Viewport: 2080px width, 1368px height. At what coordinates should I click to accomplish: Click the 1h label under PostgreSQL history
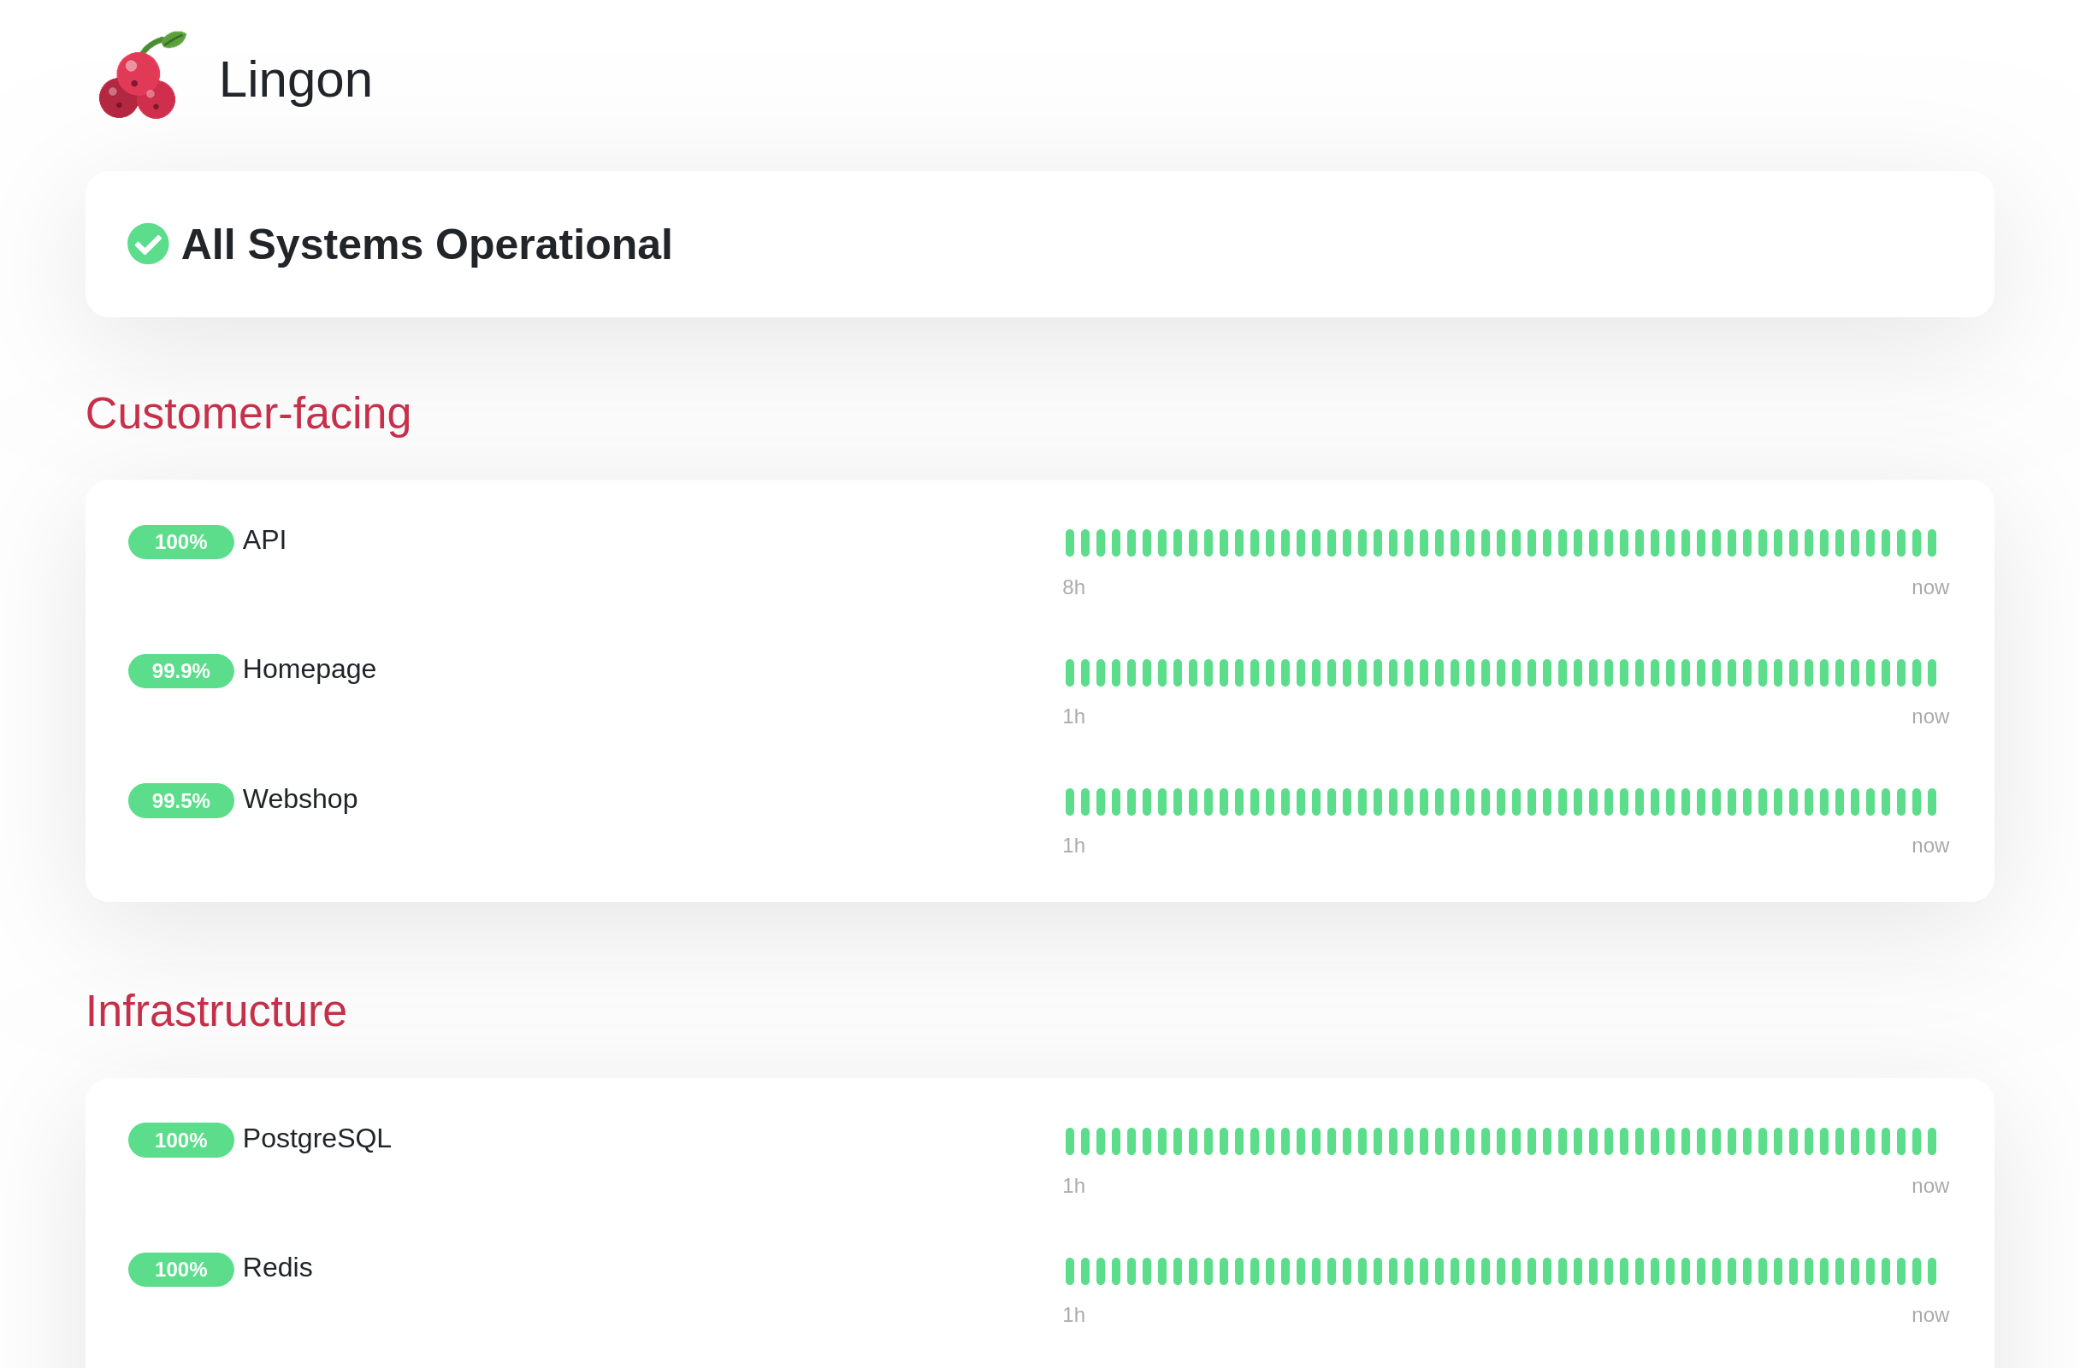point(1073,1185)
